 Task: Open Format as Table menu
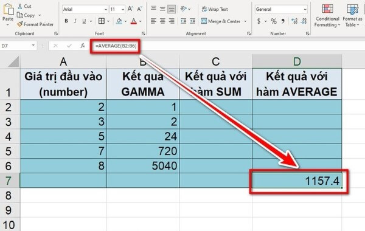(x=352, y=15)
